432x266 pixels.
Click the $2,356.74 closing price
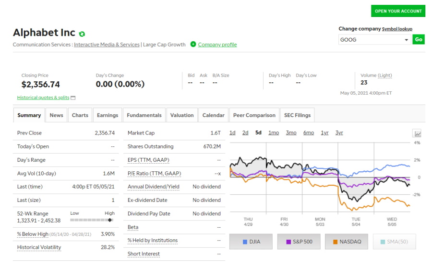[40, 84]
